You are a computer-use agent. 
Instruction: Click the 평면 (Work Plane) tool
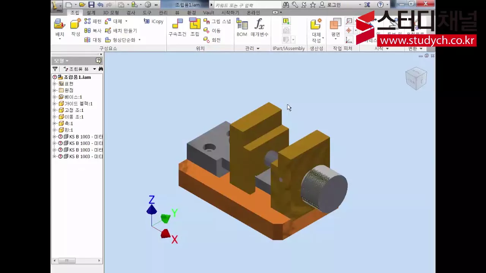point(335,27)
